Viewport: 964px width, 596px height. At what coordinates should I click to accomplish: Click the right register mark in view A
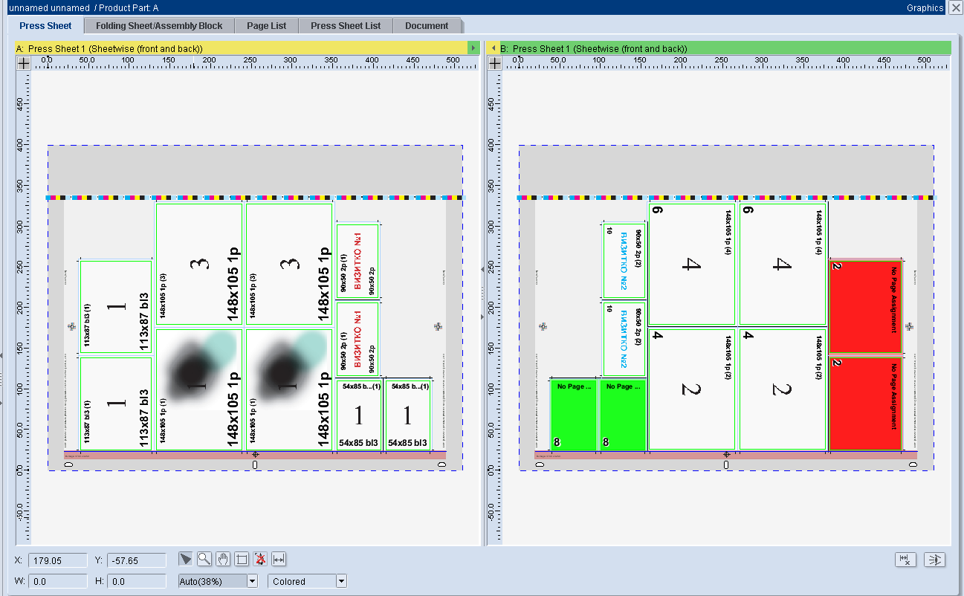point(439,326)
